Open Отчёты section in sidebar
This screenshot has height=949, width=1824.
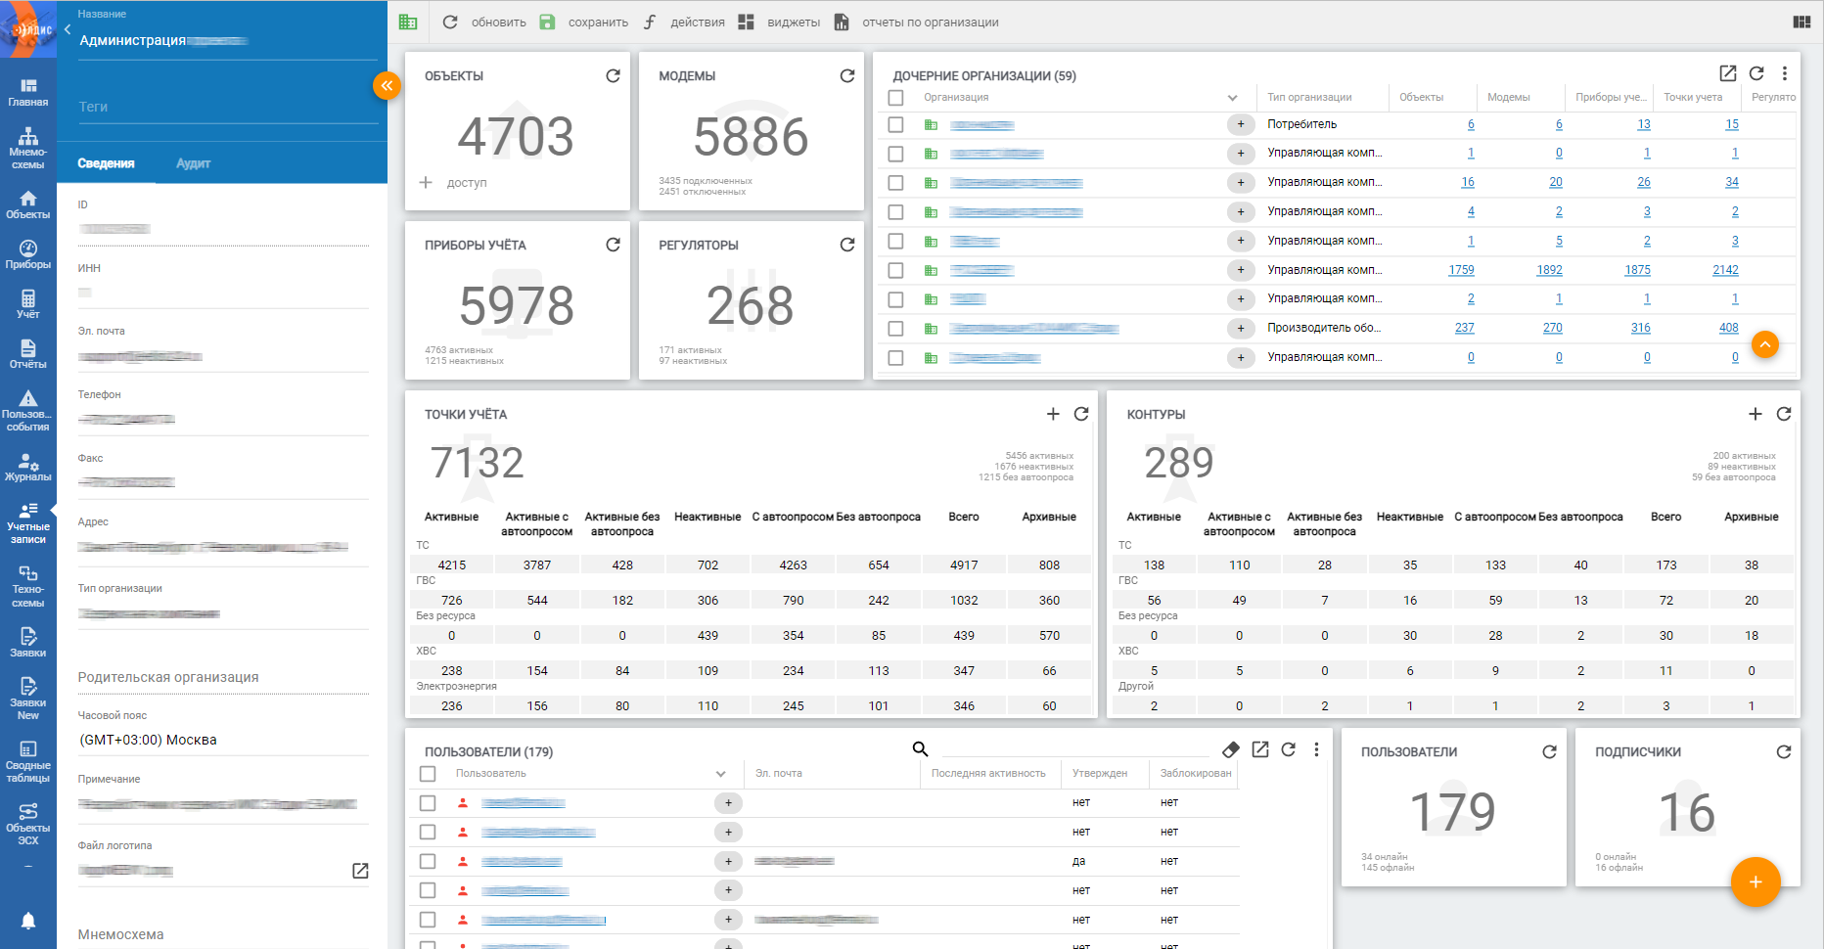(28, 354)
